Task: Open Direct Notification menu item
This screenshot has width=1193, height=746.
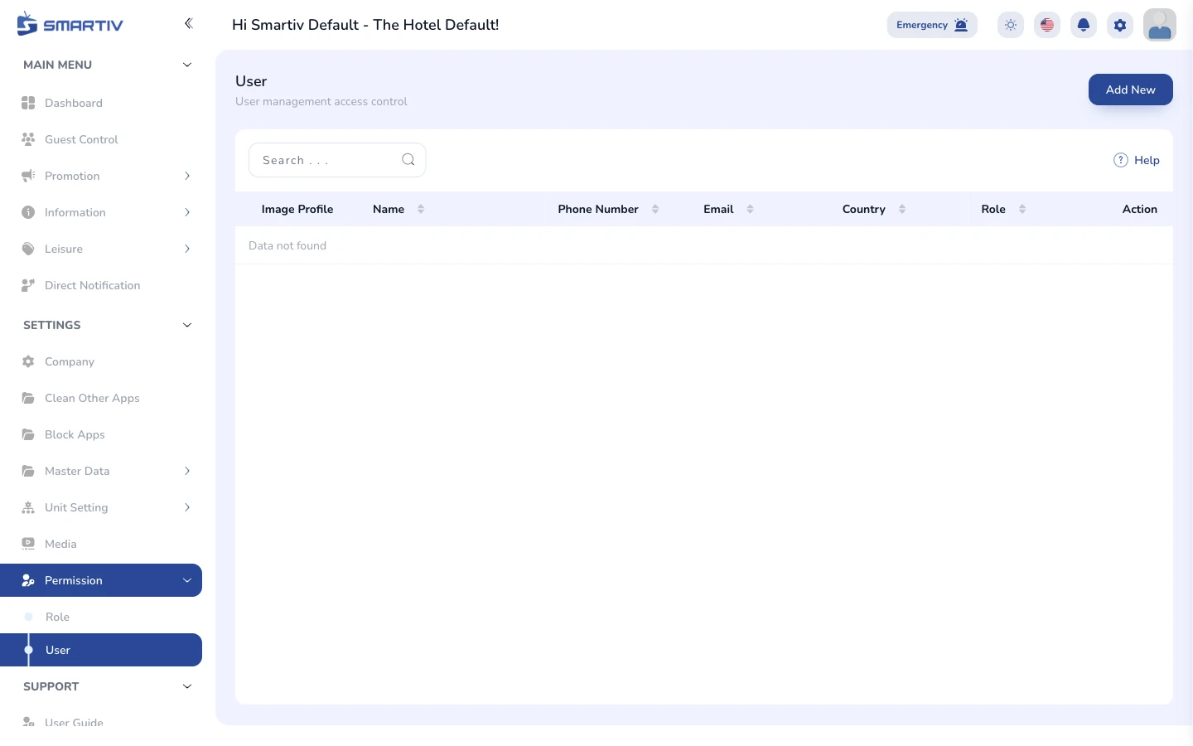Action: tap(101, 285)
